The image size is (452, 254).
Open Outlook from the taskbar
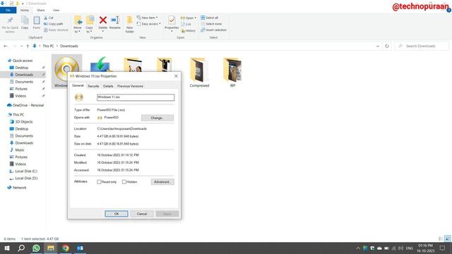tap(80, 248)
